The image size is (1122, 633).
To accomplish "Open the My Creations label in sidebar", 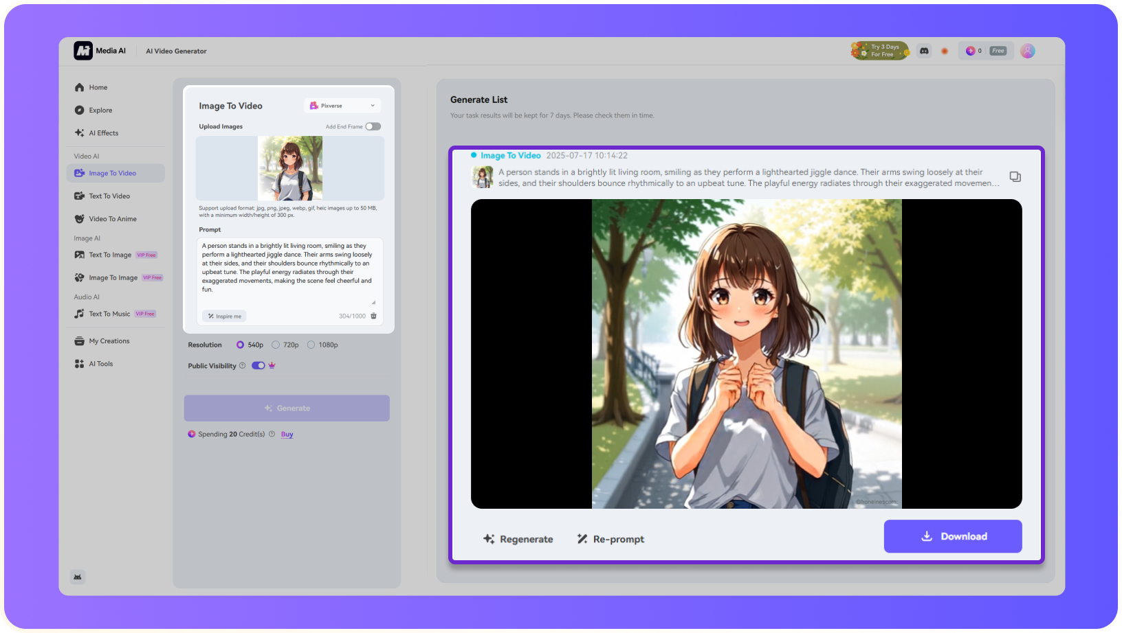I will click(109, 341).
